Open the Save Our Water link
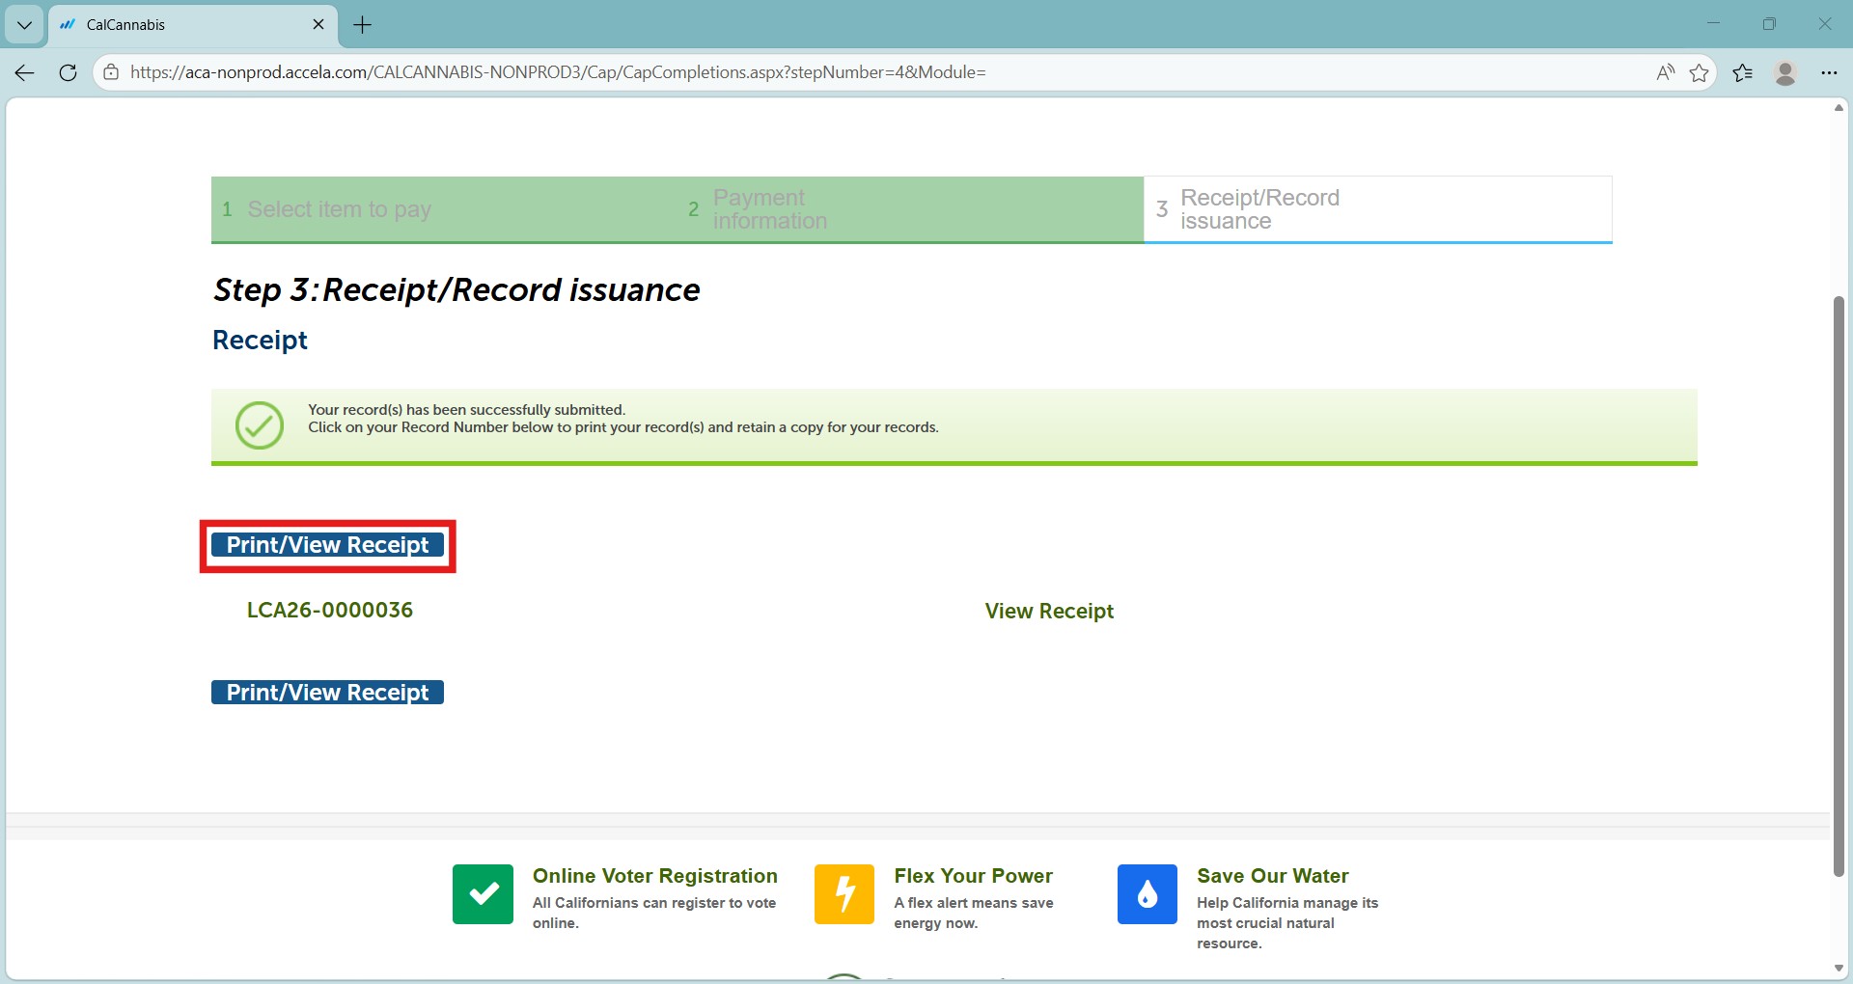The height and width of the screenshot is (984, 1853). pyautogui.click(x=1273, y=876)
